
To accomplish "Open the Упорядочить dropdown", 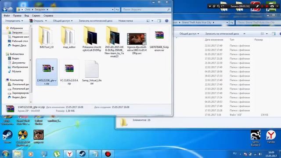I will [14, 21].
